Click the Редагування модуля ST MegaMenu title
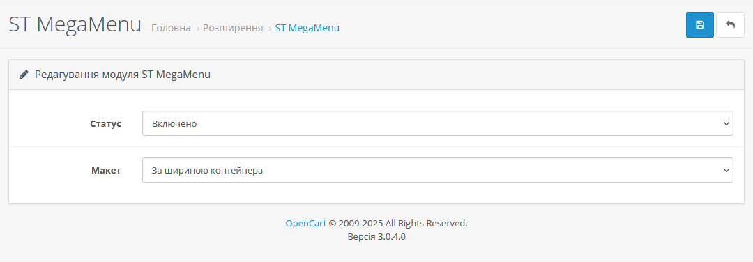The height and width of the screenshot is (262, 753). click(x=123, y=75)
